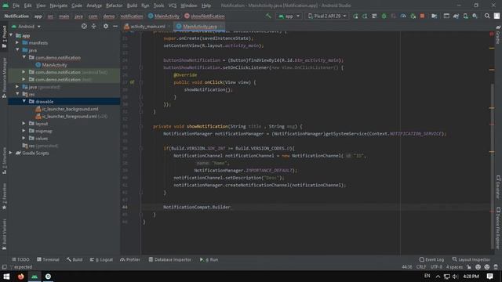
Task: Toggle tool window bars corner button
Action: [4, 267]
